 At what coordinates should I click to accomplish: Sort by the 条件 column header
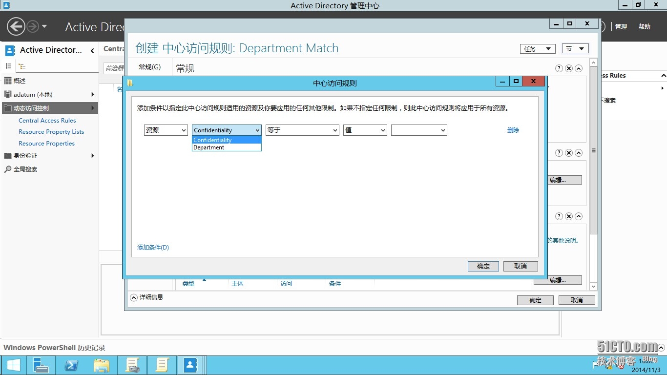click(x=335, y=284)
